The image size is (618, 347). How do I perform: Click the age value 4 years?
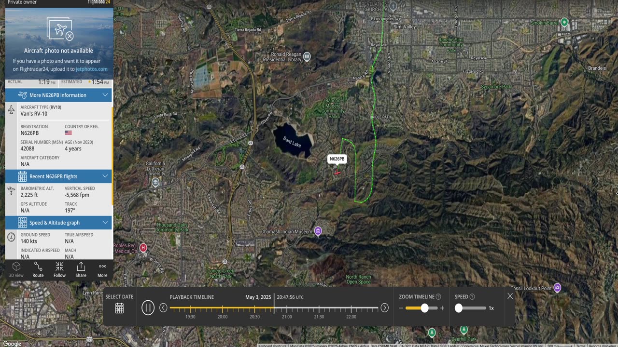pos(73,148)
